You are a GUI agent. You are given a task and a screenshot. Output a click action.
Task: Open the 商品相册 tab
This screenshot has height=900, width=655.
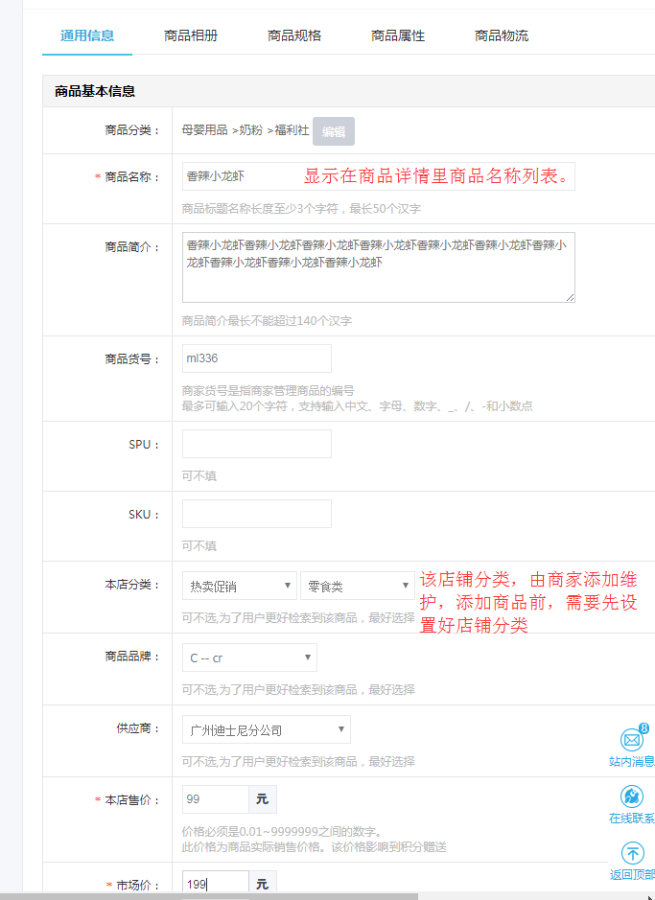(x=191, y=35)
